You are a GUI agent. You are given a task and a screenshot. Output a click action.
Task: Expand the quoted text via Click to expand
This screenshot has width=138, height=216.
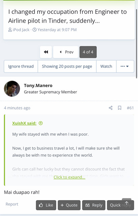(x=69, y=177)
